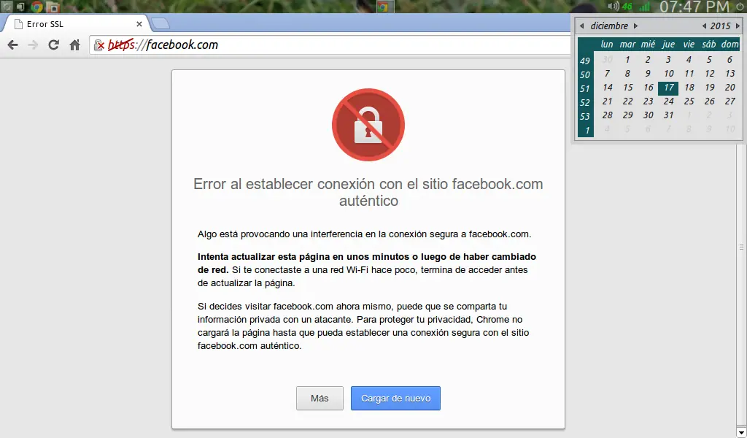Image resolution: width=747 pixels, height=438 pixels.
Task: Click the forward navigation arrow
Action: [x=33, y=45]
